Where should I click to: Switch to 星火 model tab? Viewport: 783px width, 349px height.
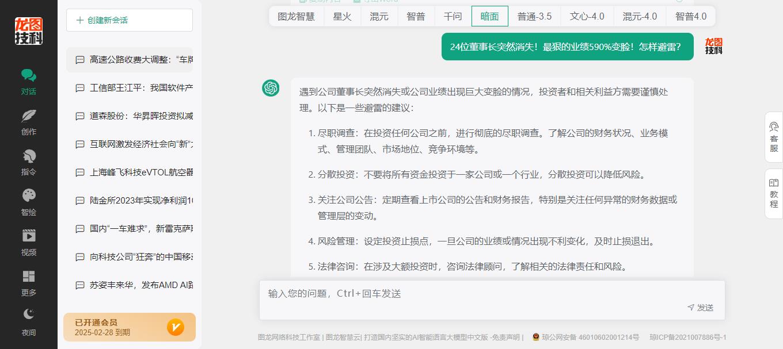click(x=343, y=16)
